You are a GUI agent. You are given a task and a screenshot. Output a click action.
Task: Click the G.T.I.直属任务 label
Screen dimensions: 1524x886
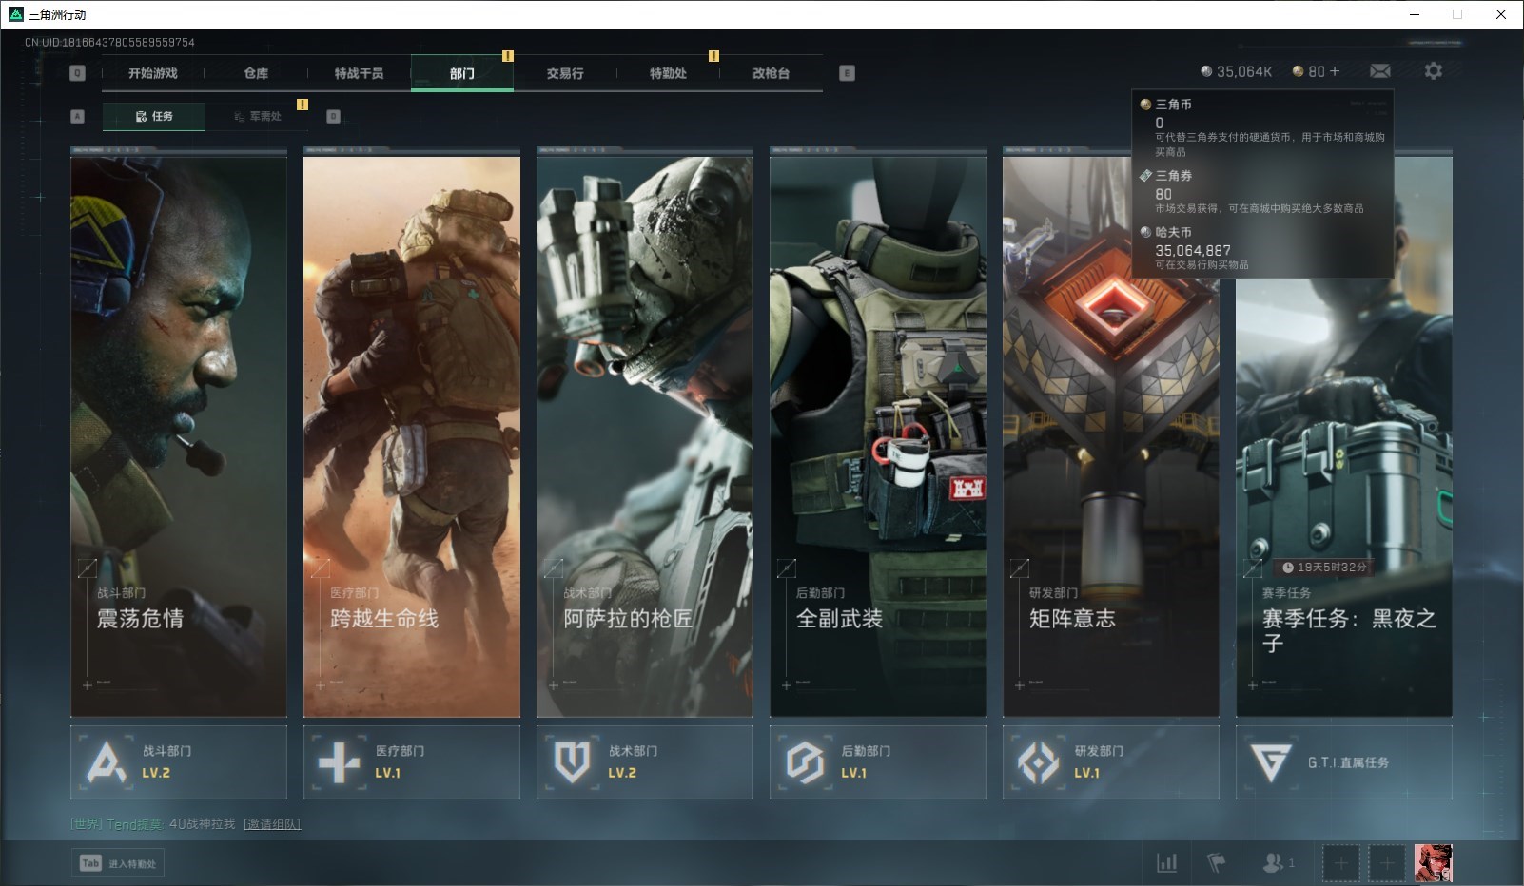[x=1348, y=762]
